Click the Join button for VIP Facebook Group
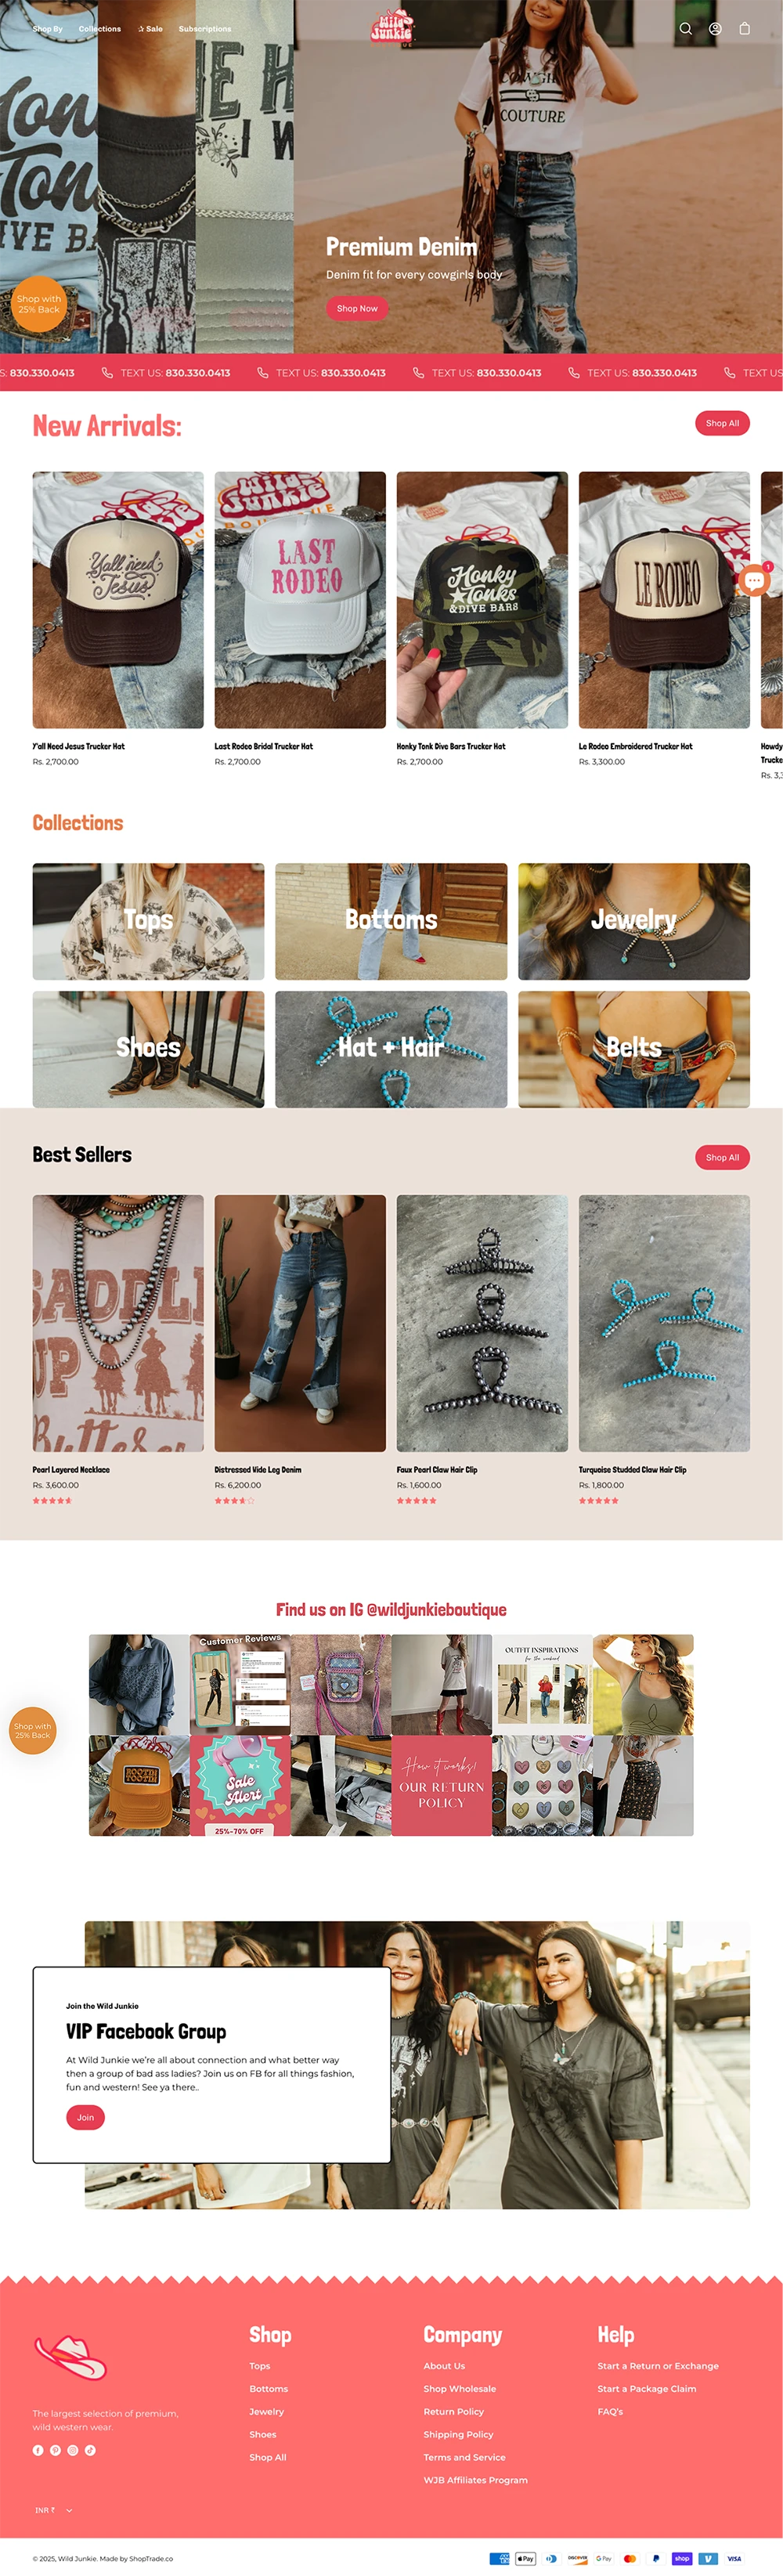 tap(85, 2117)
